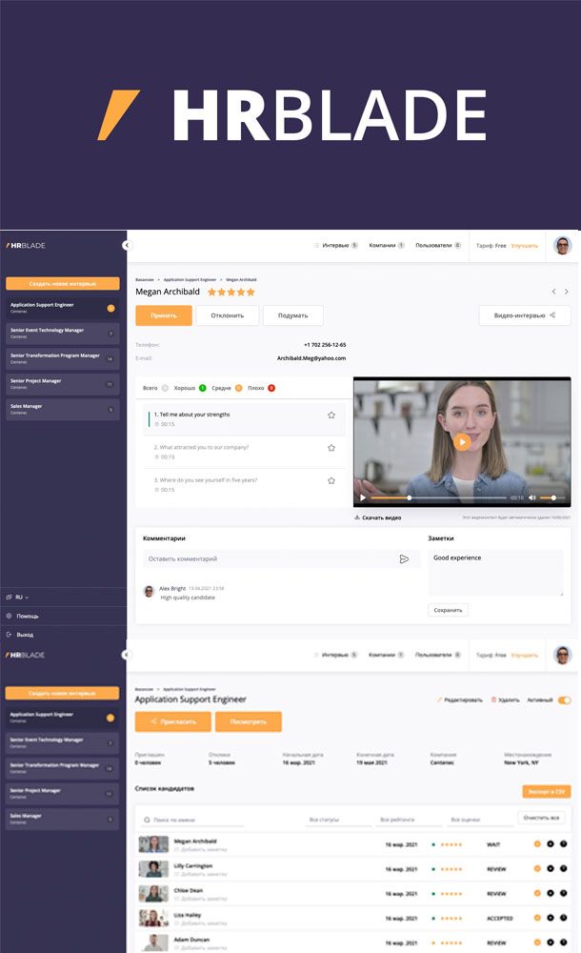Image resolution: width=581 pixels, height=953 pixels.
Task: Open the user avatar on the vacancy screen
Action: [563, 655]
